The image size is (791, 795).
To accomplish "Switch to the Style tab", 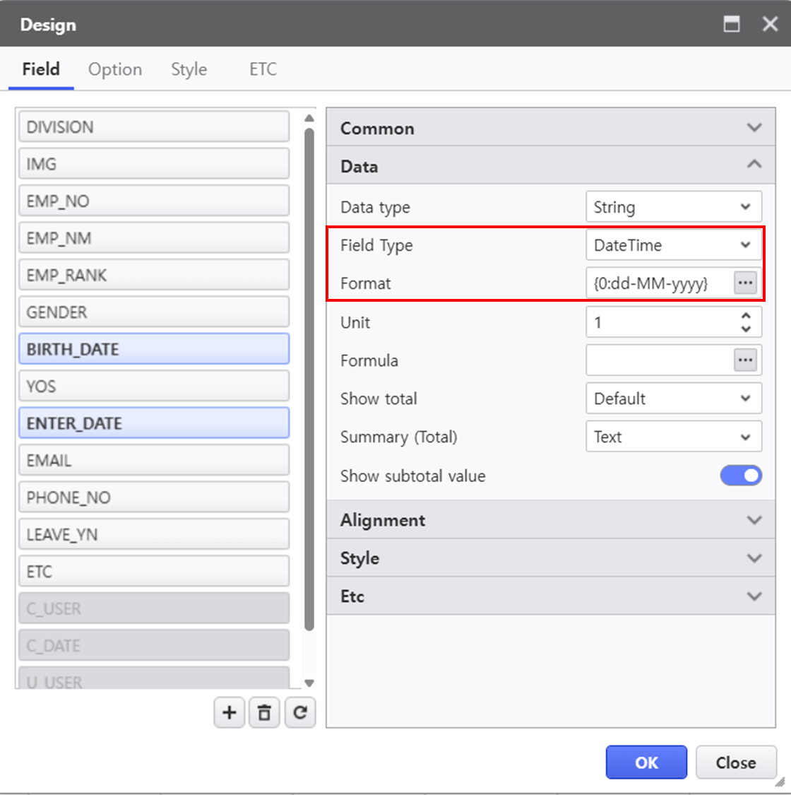I will (189, 69).
